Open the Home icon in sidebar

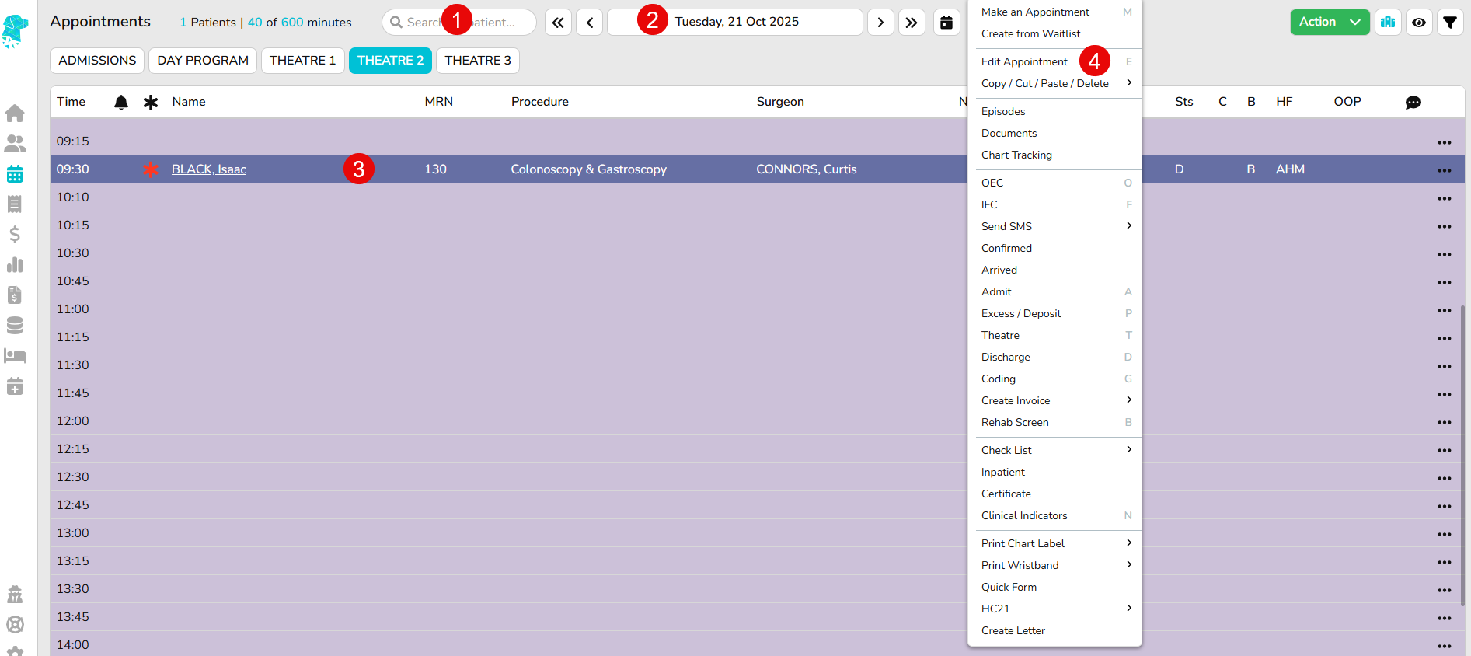(x=15, y=113)
